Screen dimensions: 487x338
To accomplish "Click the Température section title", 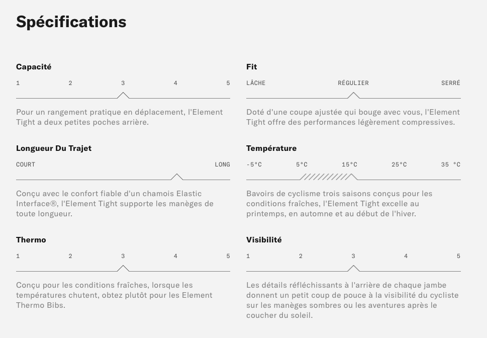I will pos(271,148).
